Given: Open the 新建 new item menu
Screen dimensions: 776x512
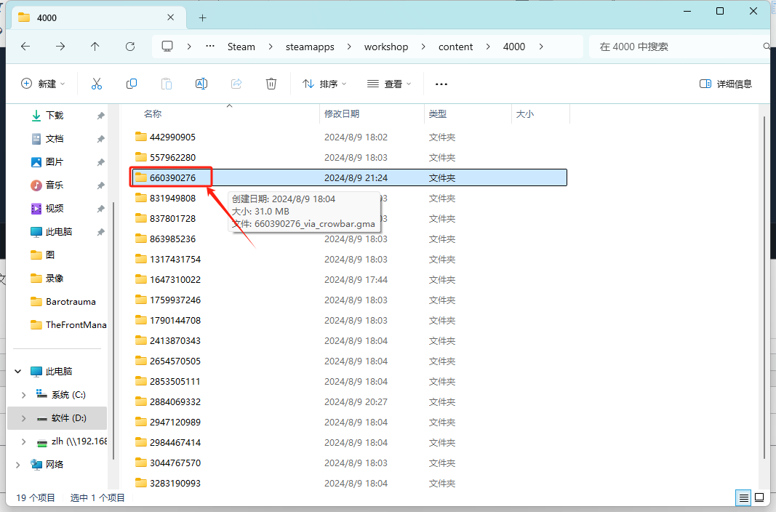Looking at the screenshot, I should click(43, 84).
